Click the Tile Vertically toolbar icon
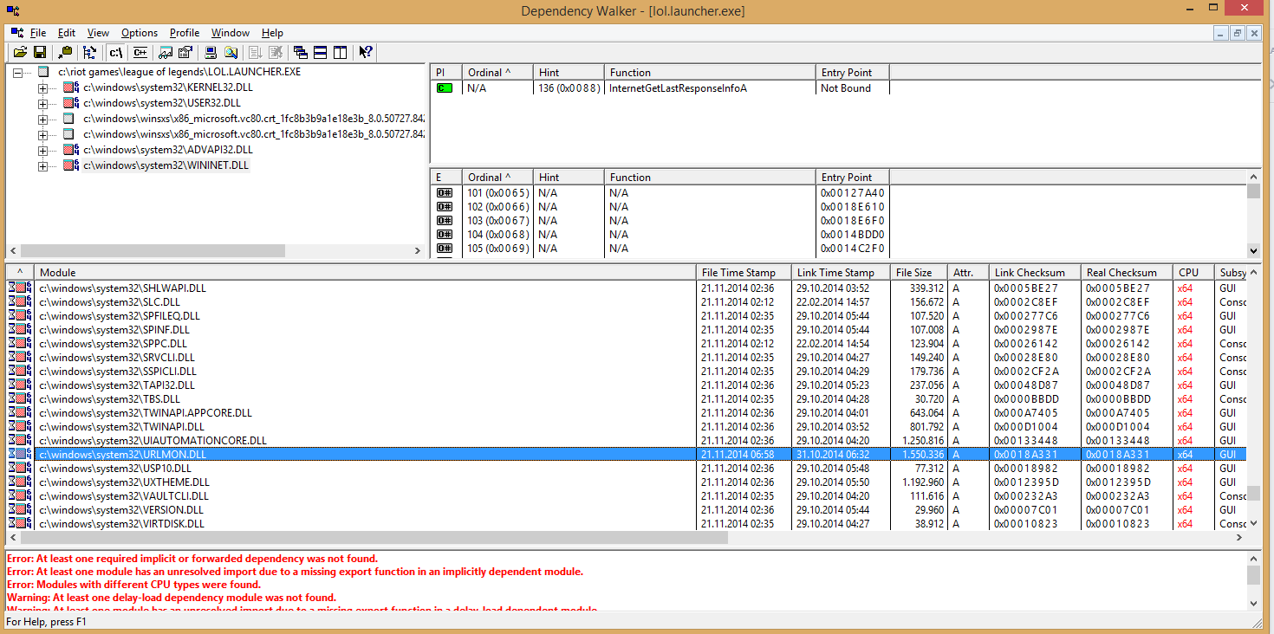 pos(341,52)
